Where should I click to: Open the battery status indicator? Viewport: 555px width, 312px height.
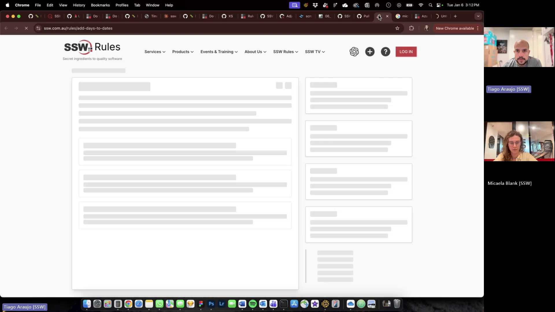pyautogui.click(x=410, y=5)
